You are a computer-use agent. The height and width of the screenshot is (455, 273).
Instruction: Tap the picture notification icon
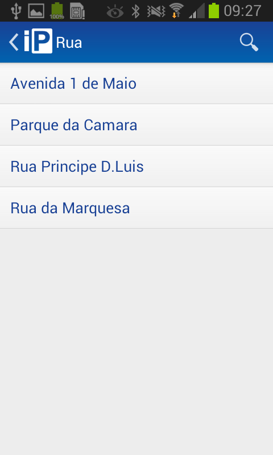click(x=36, y=11)
